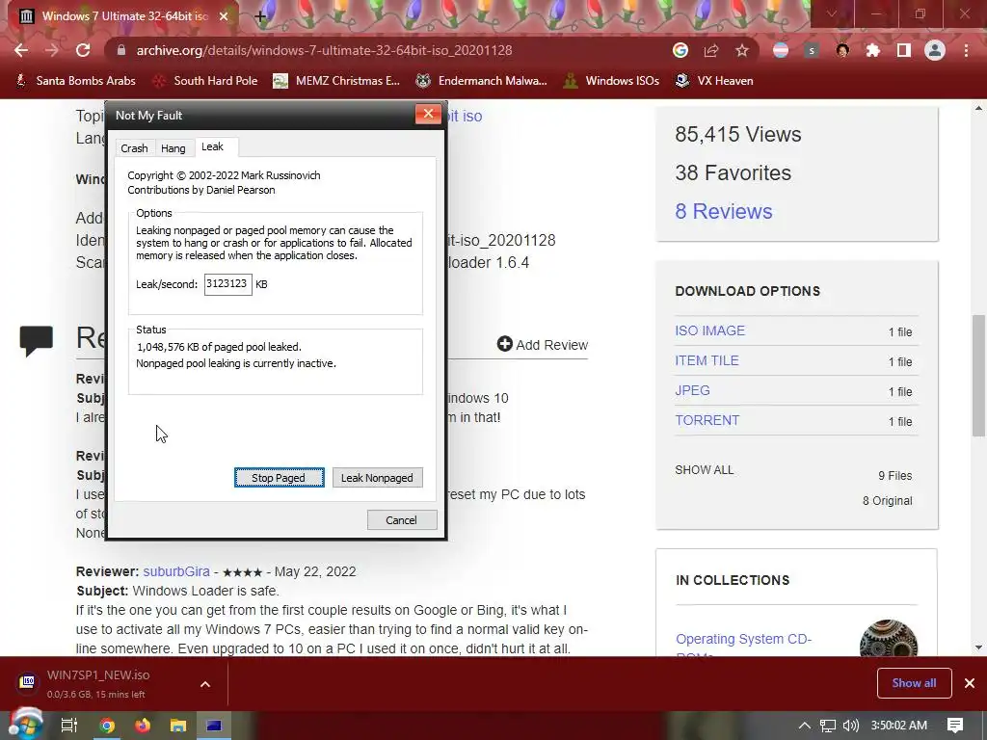987x740 pixels.
Task: Switch to Hang tab in Not My Fault
Action: 173,147
